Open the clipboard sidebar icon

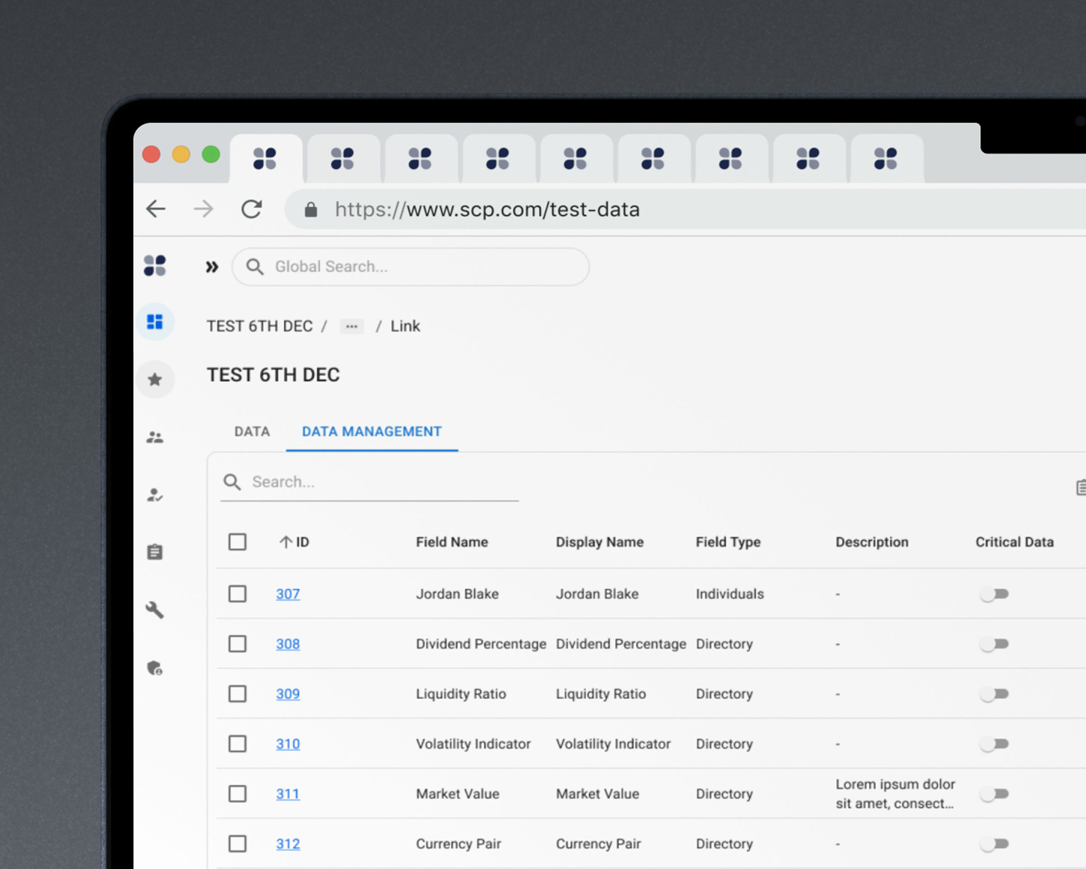click(155, 552)
